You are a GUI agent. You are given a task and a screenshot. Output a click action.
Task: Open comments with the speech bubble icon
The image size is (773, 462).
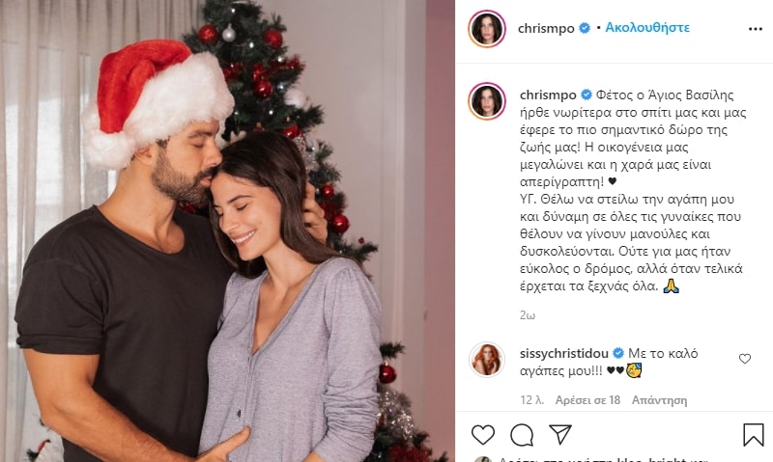(522, 435)
